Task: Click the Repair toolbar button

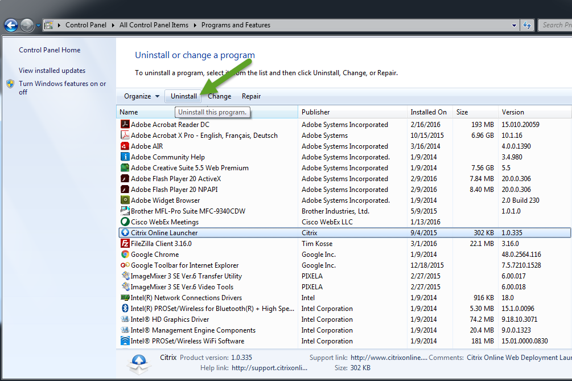Action: tap(251, 96)
